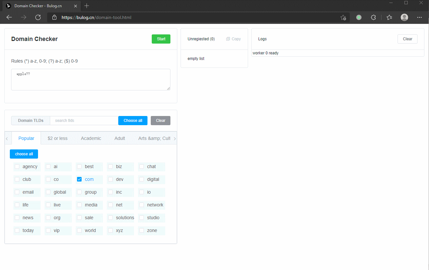Open the browser extensions puzzle icon
Viewport: 429px width, 270px height.
373,17
